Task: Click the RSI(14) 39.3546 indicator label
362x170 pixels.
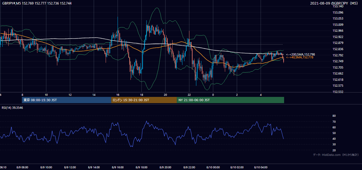Action: (12, 108)
